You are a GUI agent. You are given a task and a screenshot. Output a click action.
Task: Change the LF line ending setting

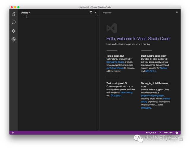(x=160, y=133)
